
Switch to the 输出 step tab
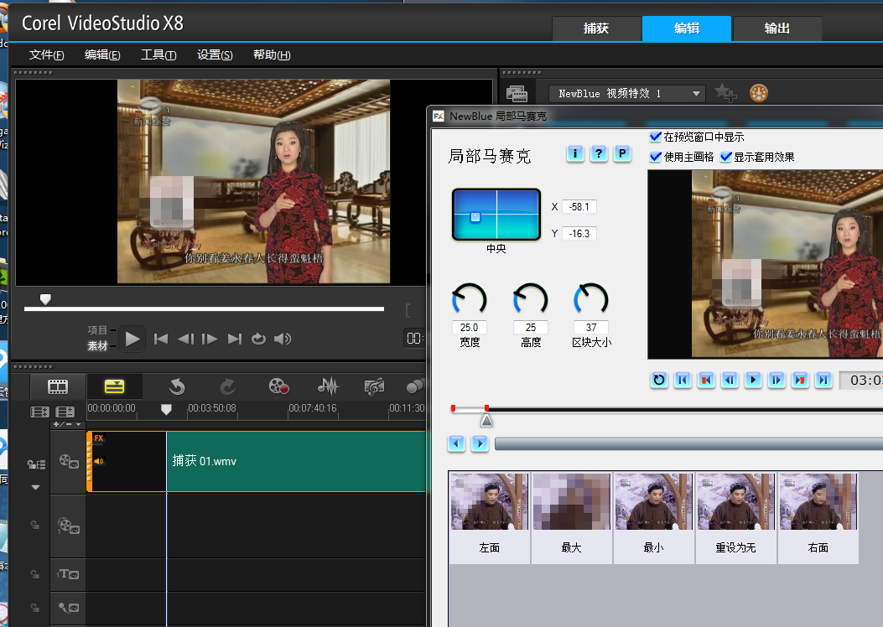click(777, 28)
